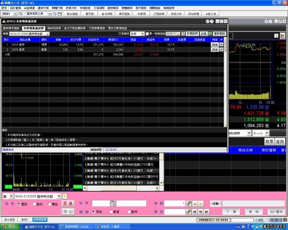Viewport: 288px width, 230px height.
Task: Click the 買進 buy button
Action: tap(68, 203)
